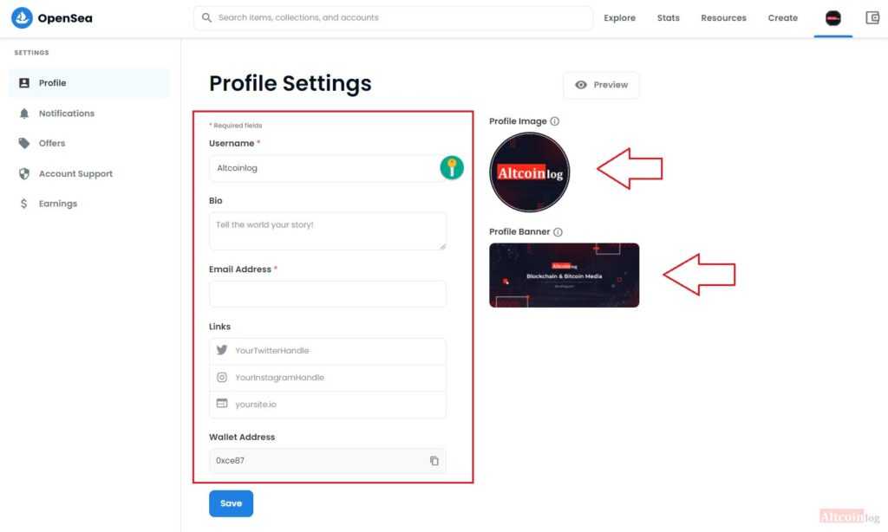The height and width of the screenshot is (532, 888).
Task: Open the Stats menu
Action: (x=668, y=18)
